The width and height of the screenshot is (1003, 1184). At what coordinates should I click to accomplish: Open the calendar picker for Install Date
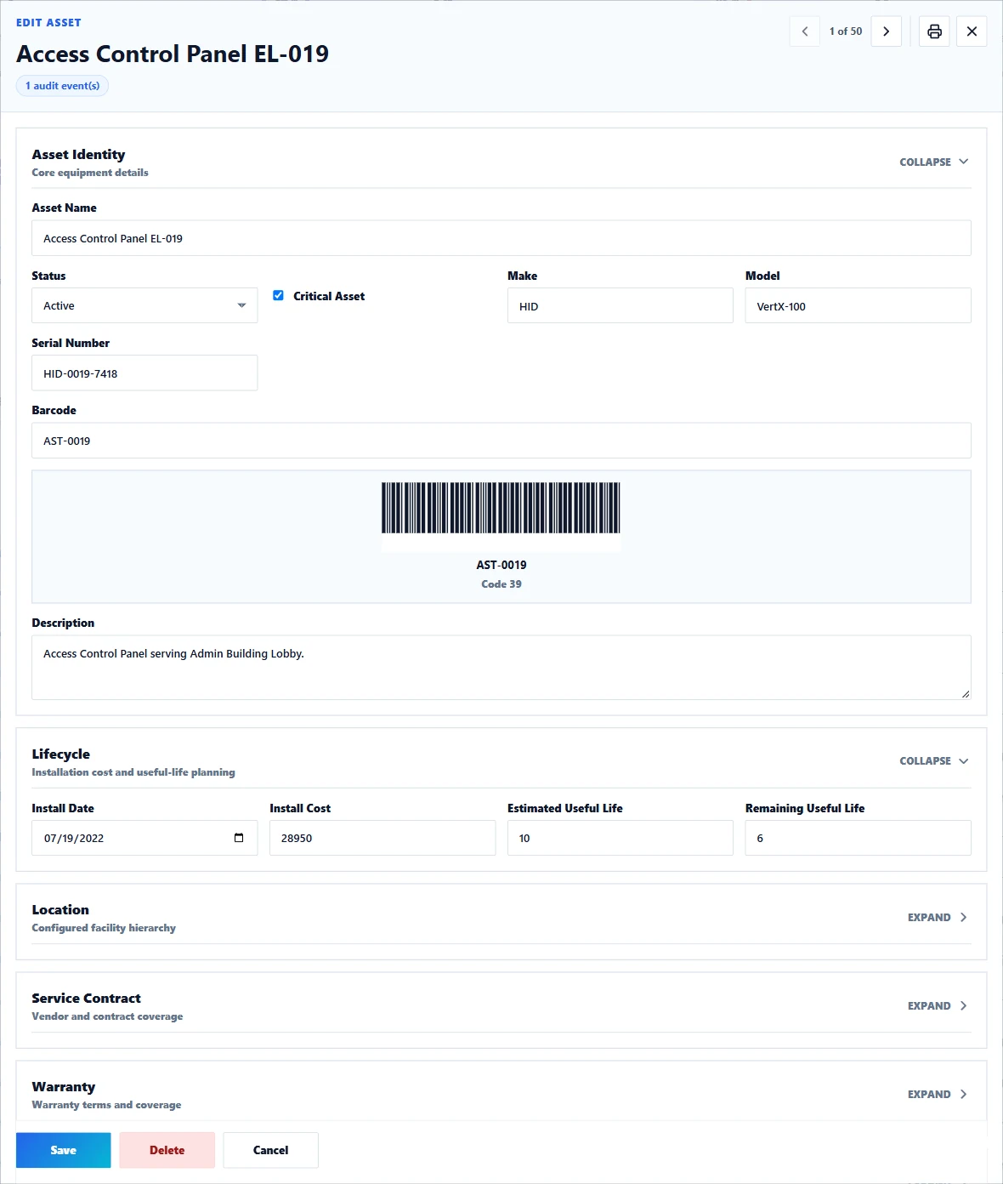click(x=239, y=838)
